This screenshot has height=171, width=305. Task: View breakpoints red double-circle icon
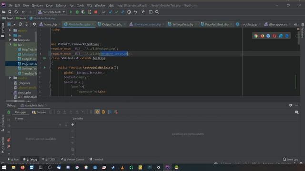[x=9, y=140]
